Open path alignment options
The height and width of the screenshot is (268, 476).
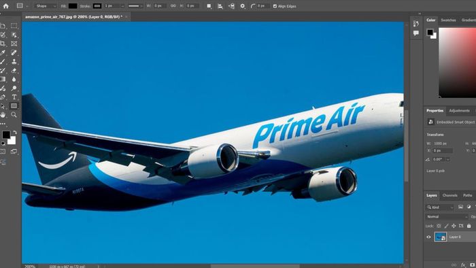220,6
